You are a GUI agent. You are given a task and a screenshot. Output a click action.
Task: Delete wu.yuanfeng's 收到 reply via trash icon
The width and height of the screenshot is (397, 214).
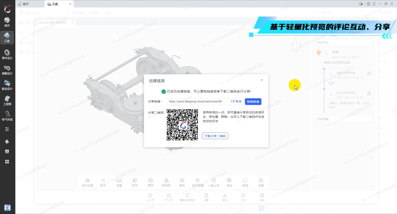pyautogui.click(x=369, y=74)
